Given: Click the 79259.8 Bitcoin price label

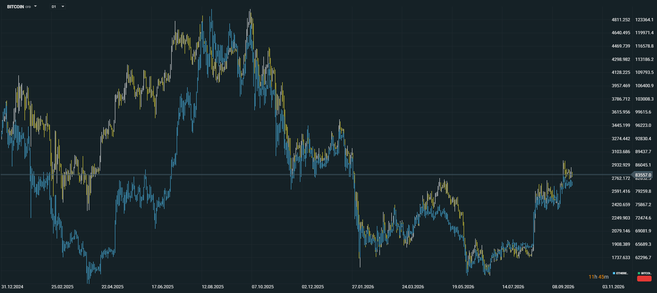Looking at the screenshot, I should coord(643,191).
